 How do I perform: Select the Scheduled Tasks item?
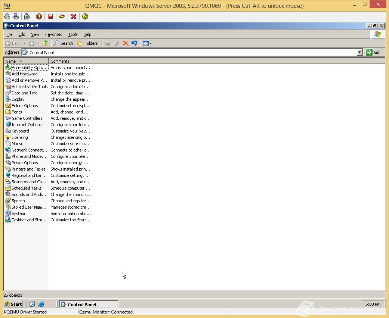tap(23, 188)
